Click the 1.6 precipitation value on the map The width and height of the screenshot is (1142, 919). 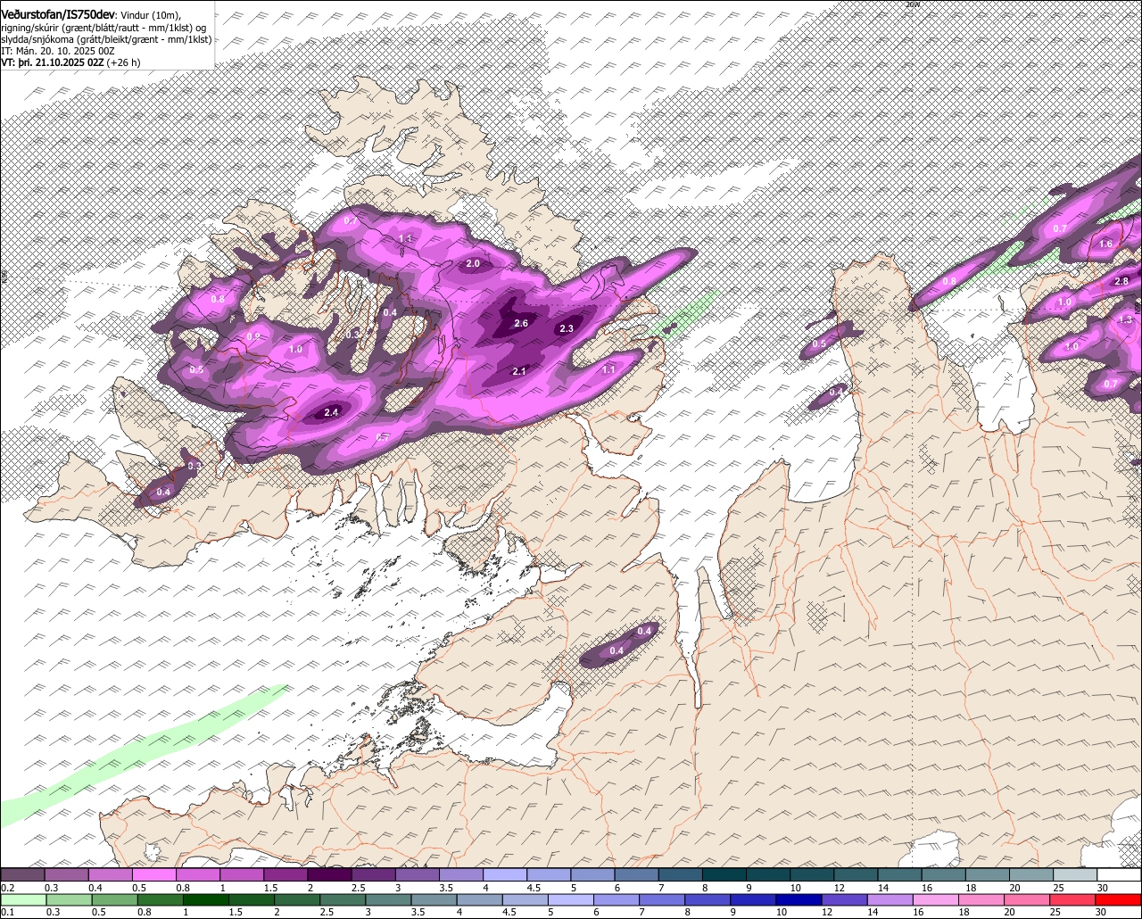[1106, 244]
